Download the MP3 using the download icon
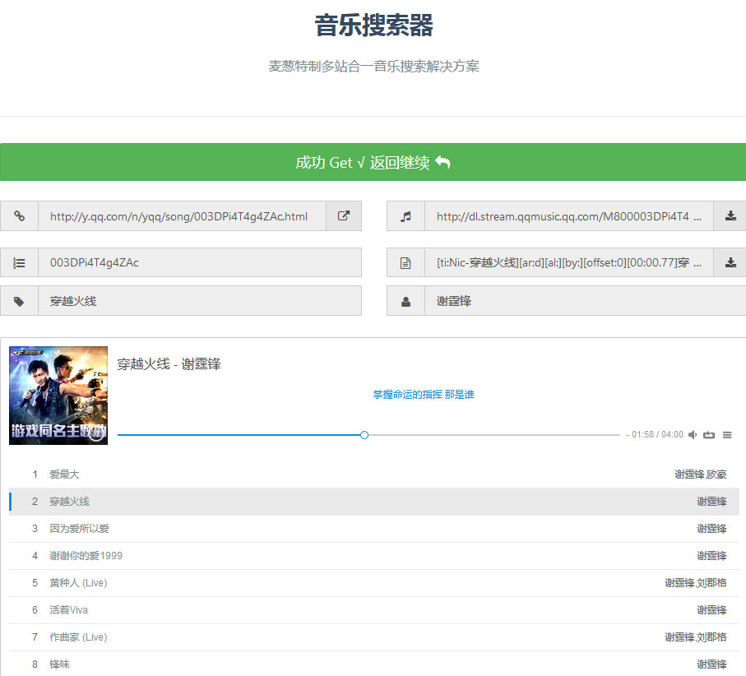This screenshot has width=746, height=676. coord(730,215)
